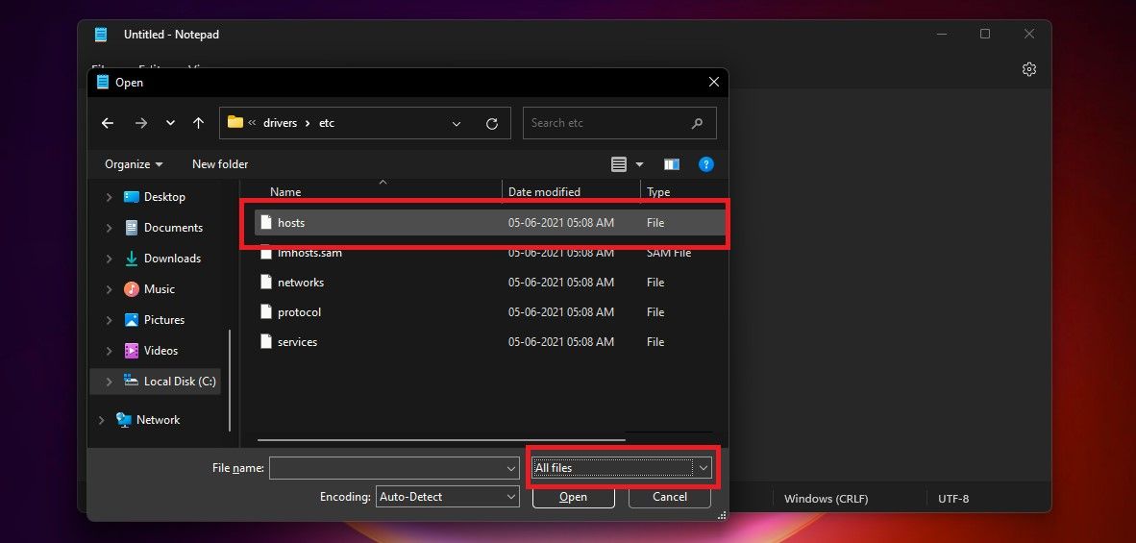Click the search magnifier icon

[697, 123]
